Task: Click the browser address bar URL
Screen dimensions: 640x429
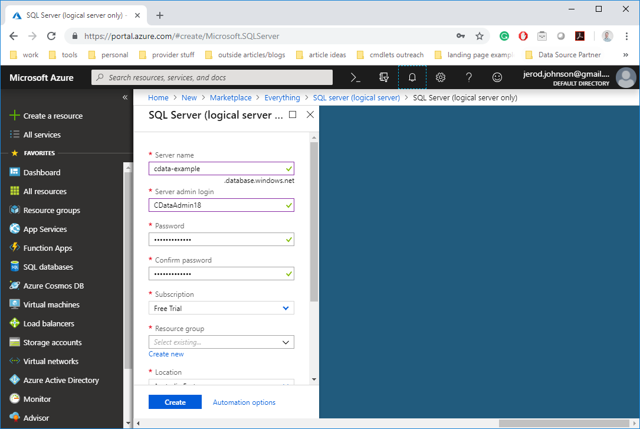Action: click(x=182, y=36)
